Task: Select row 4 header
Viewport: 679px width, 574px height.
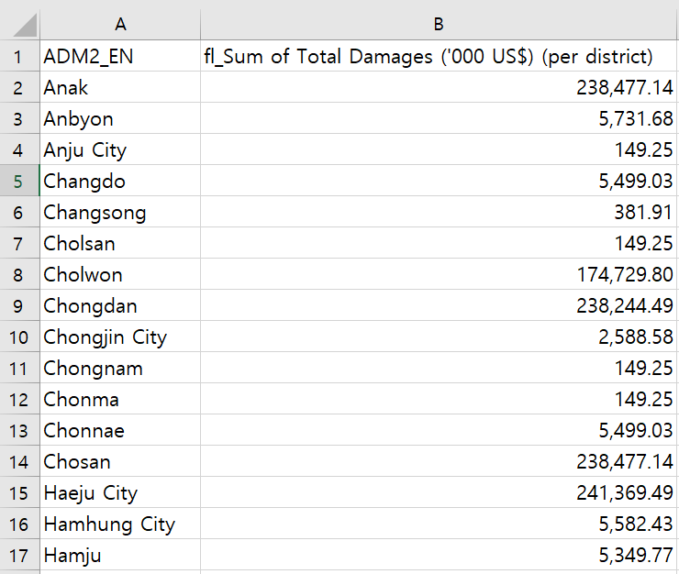Action: pyautogui.click(x=19, y=149)
